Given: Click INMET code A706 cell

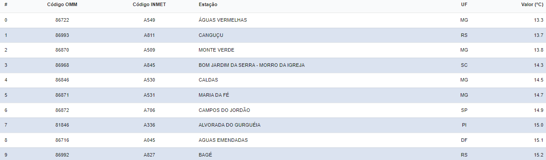Looking at the screenshot, I should [x=149, y=110].
